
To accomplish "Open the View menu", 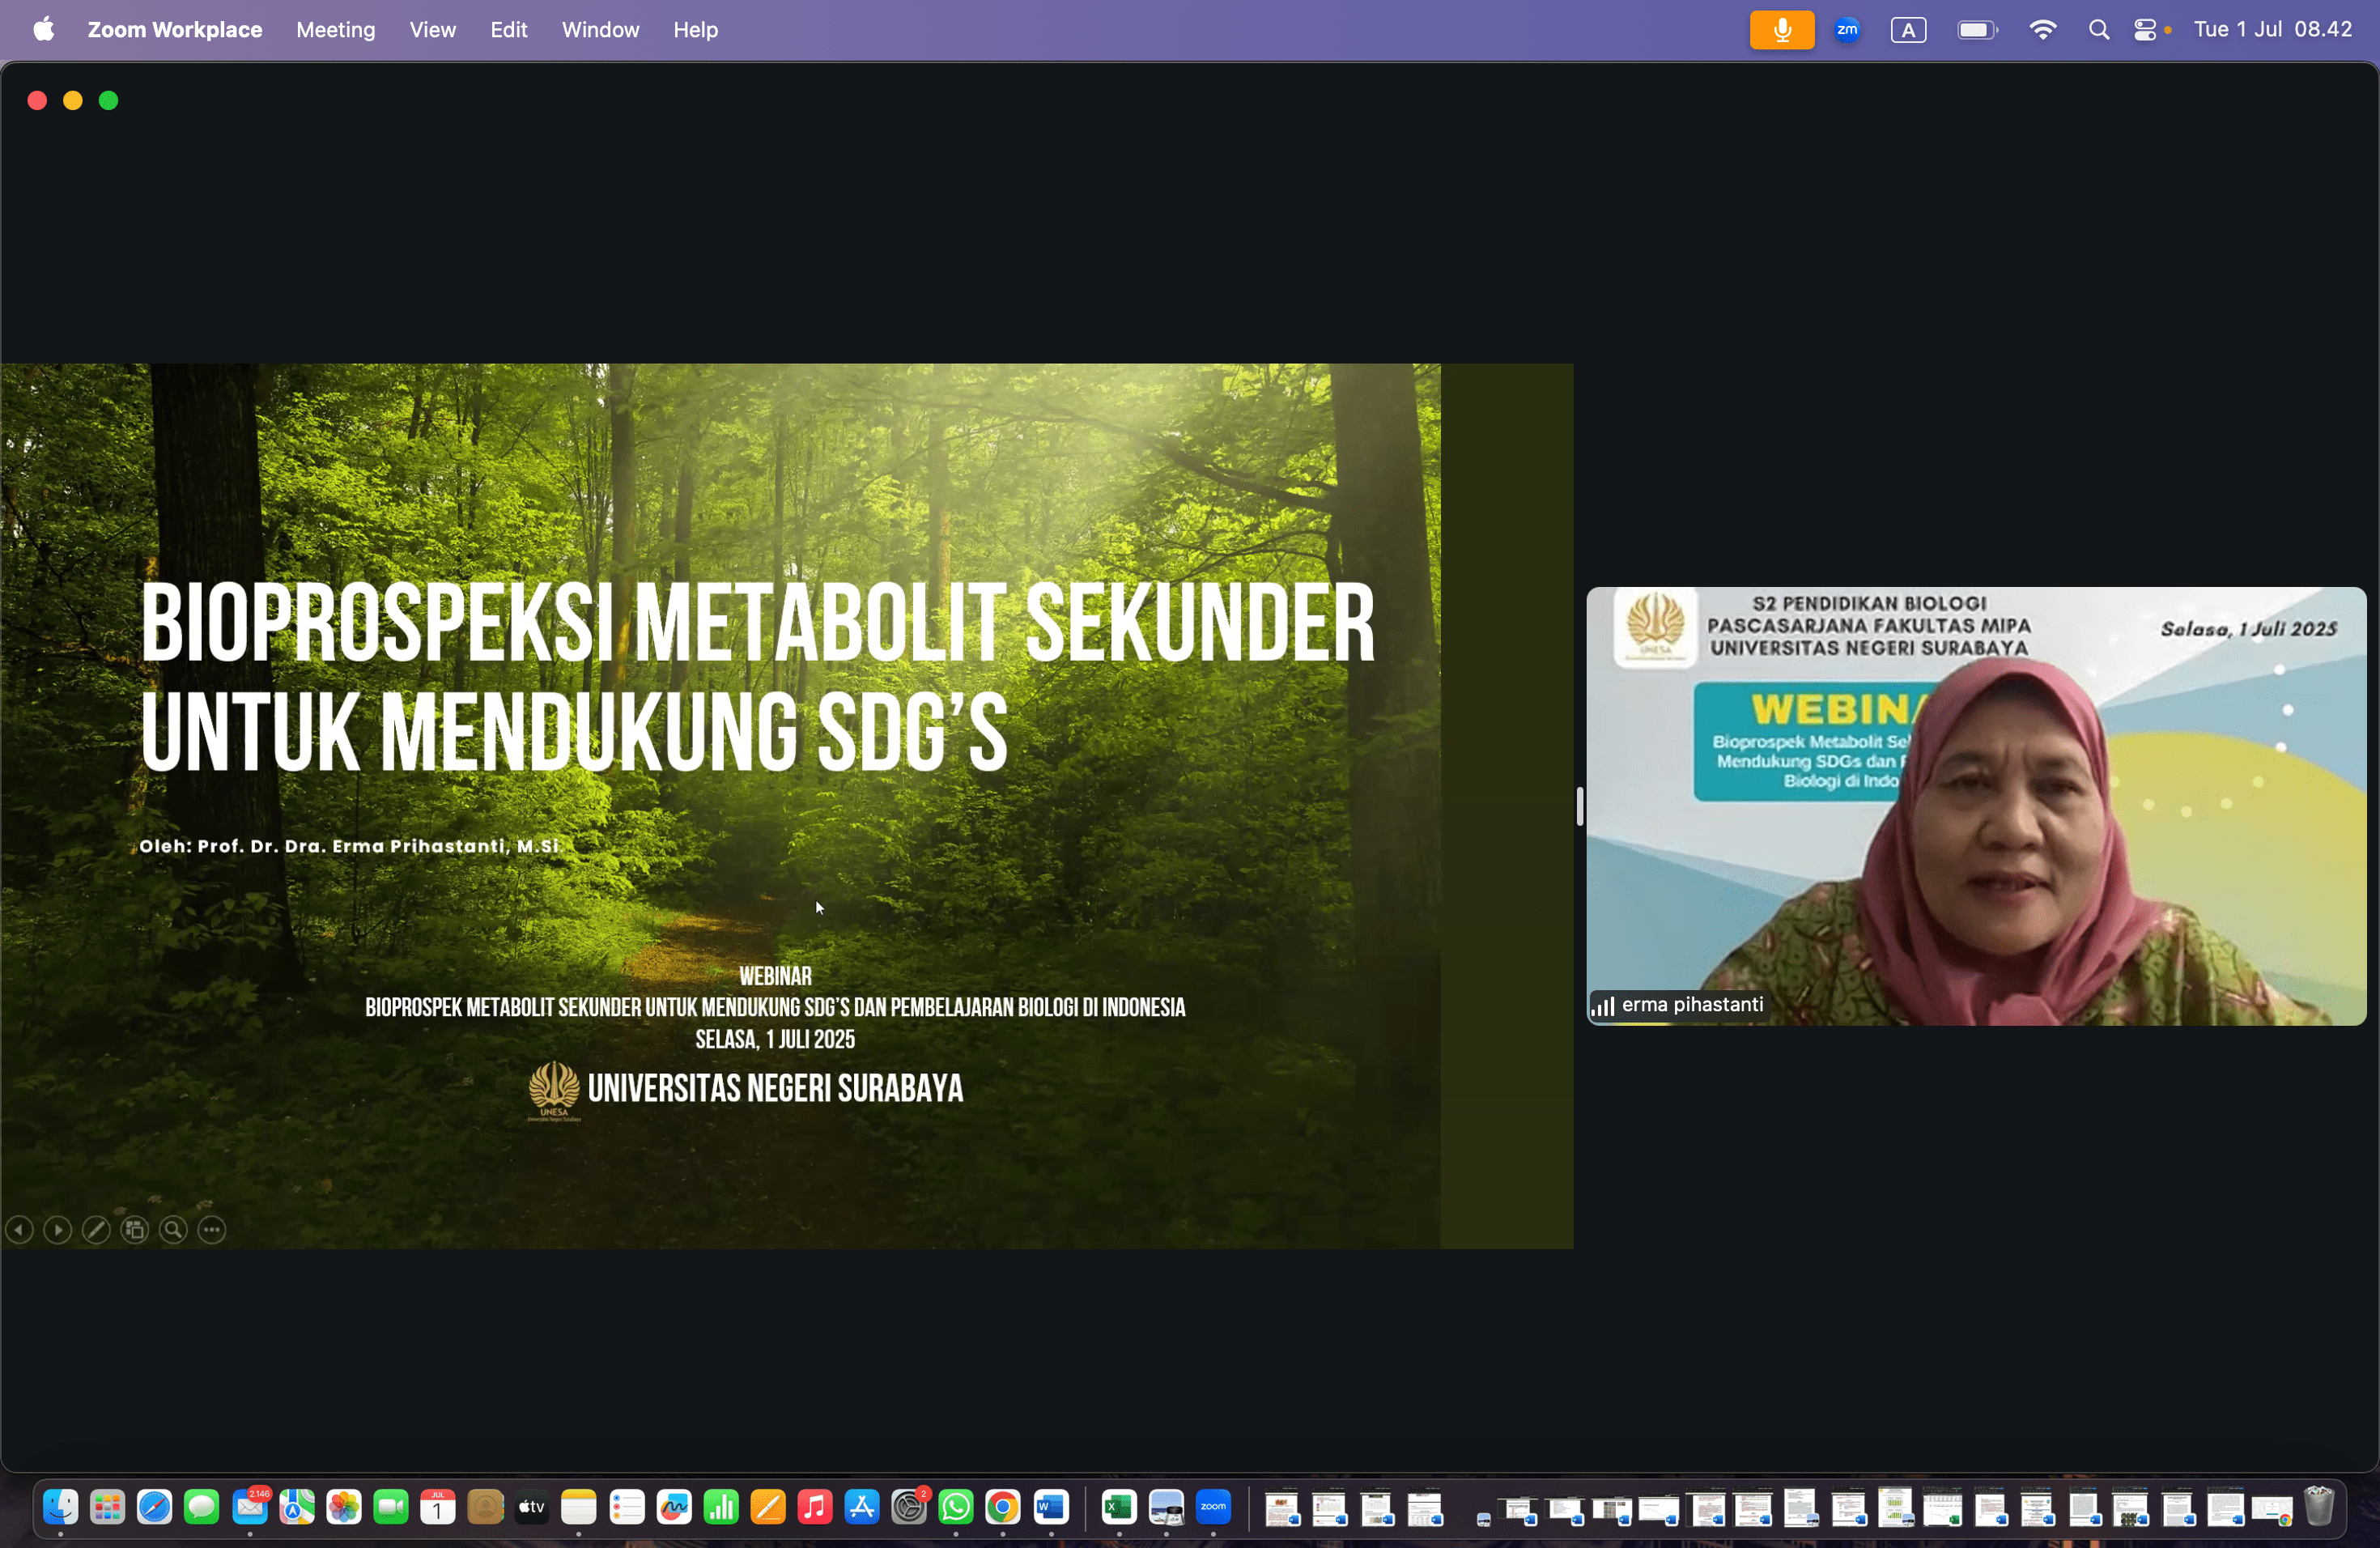I will coord(432,30).
